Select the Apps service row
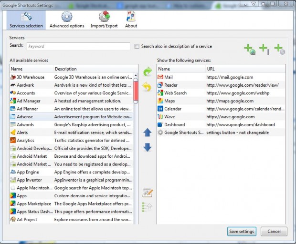The image size is (296, 244). point(71,196)
